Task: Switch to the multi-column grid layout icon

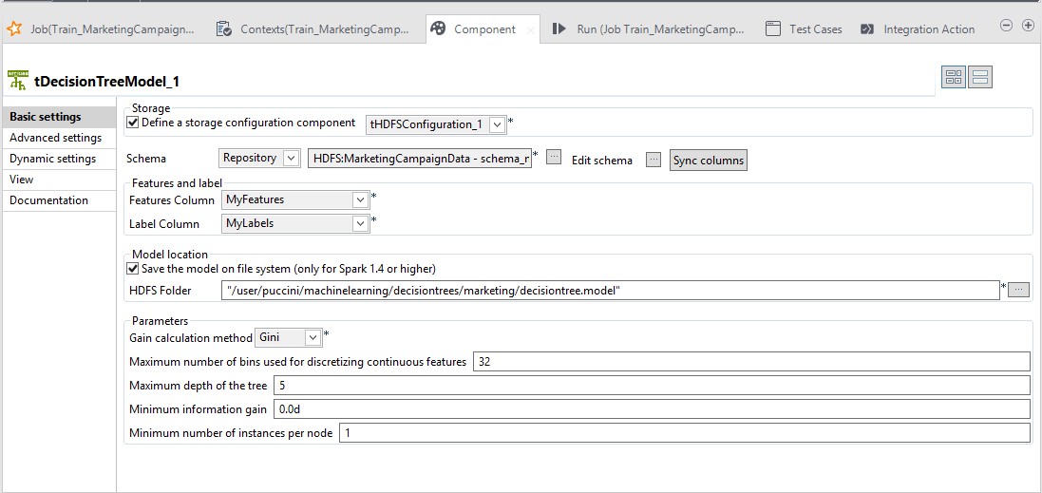Action: coord(954,77)
